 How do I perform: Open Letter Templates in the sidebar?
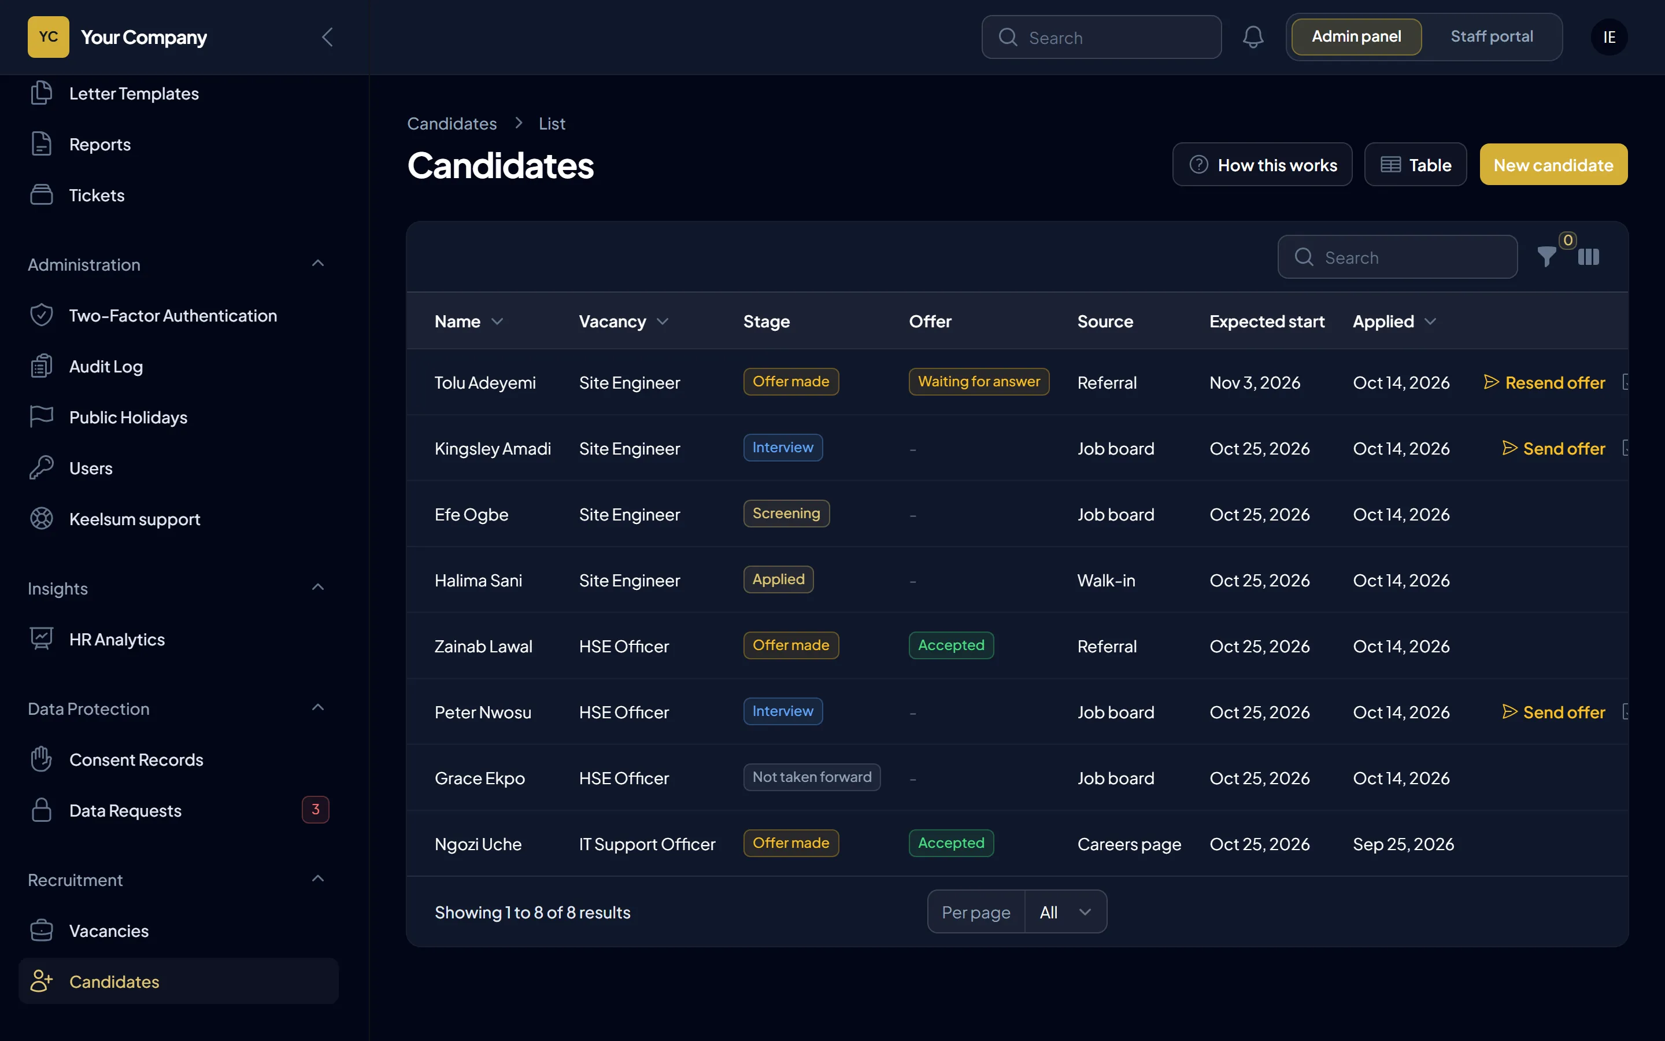tap(178, 93)
